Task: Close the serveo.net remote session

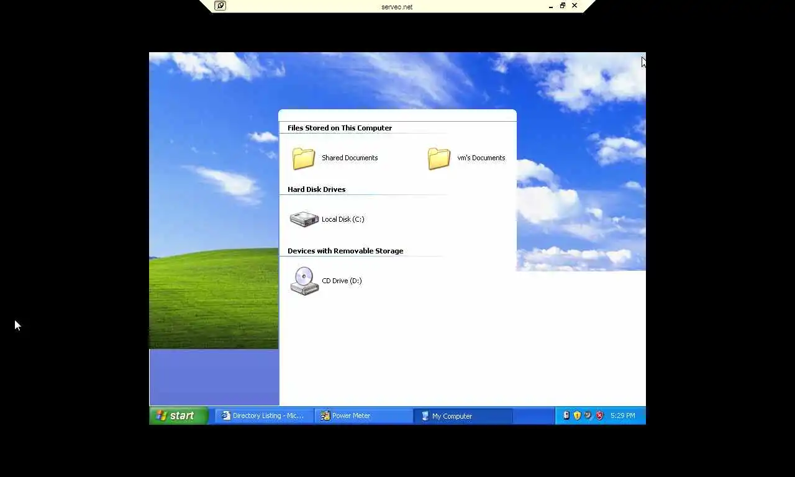Action: coord(575,6)
